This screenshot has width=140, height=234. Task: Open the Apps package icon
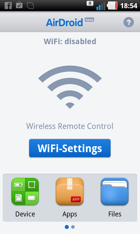click(x=70, y=191)
